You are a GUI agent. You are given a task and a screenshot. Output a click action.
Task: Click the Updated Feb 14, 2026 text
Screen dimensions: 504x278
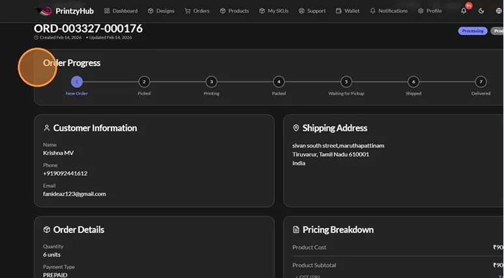click(x=110, y=38)
